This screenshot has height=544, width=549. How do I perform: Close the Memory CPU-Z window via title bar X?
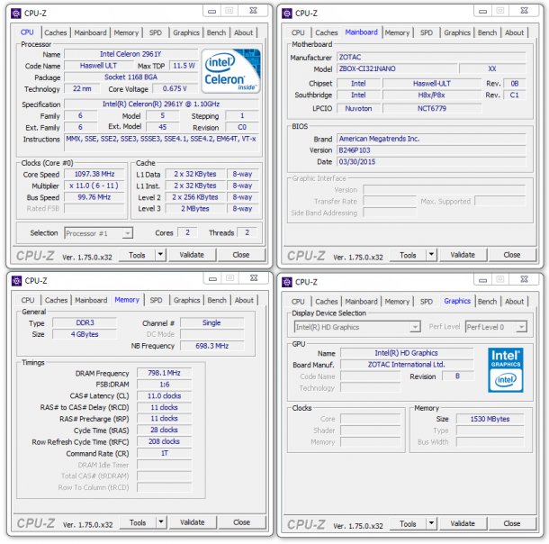254,278
